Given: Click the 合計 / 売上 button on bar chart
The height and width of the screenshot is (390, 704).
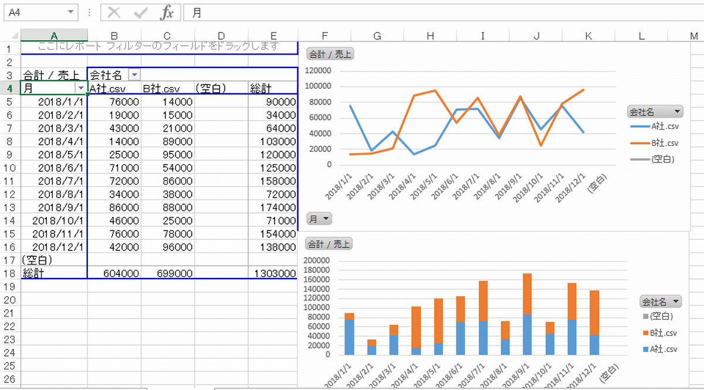Looking at the screenshot, I should [329, 244].
